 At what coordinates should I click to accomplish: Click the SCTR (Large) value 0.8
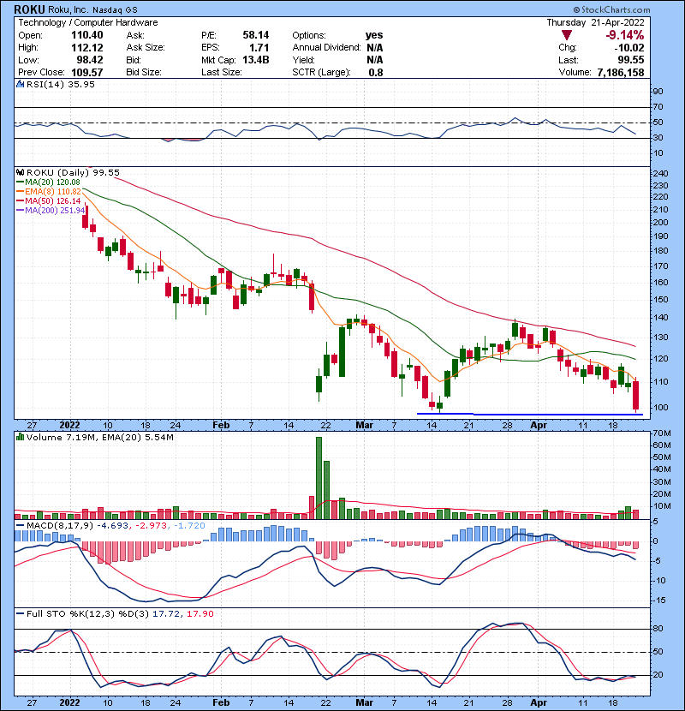(x=376, y=73)
